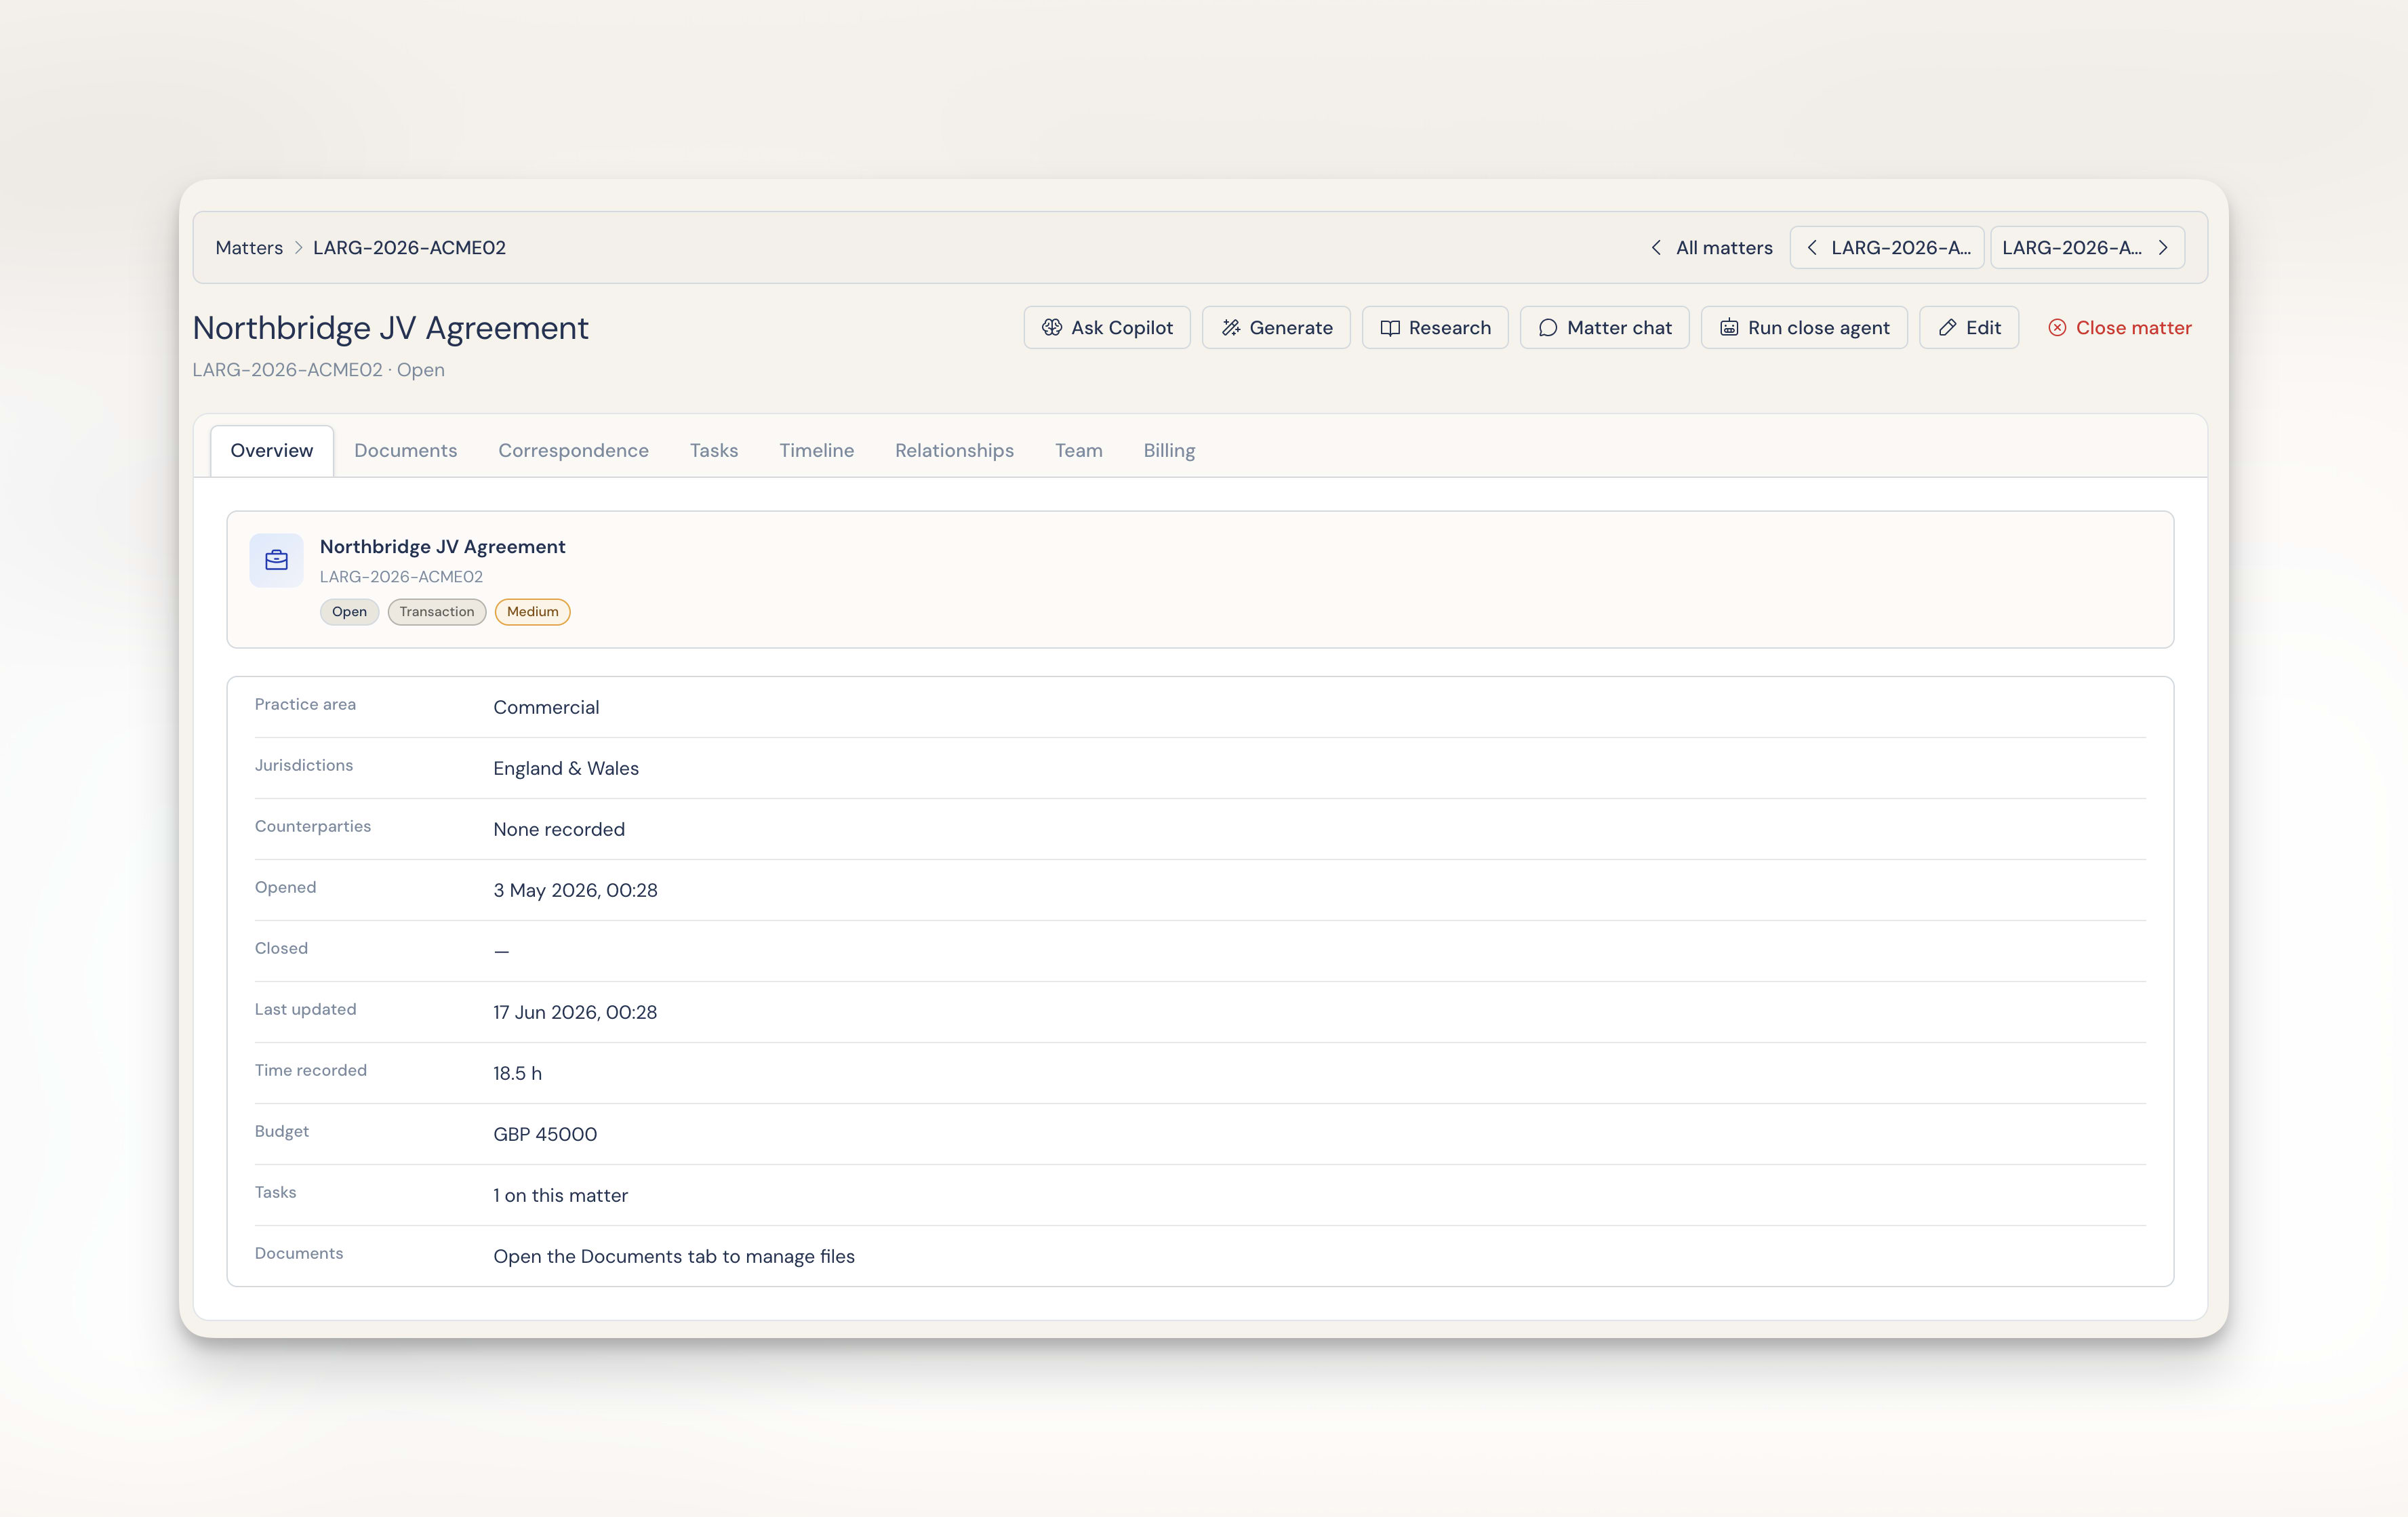This screenshot has width=2408, height=1517.
Task: Click the bold card title Northbridge JV Agreement
Action: [442, 547]
